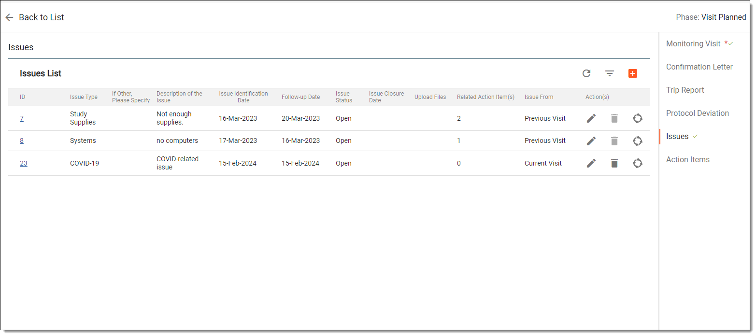The image size is (756, 336).
Task: Click Back to List text
Action: click(x=42, y=17)
